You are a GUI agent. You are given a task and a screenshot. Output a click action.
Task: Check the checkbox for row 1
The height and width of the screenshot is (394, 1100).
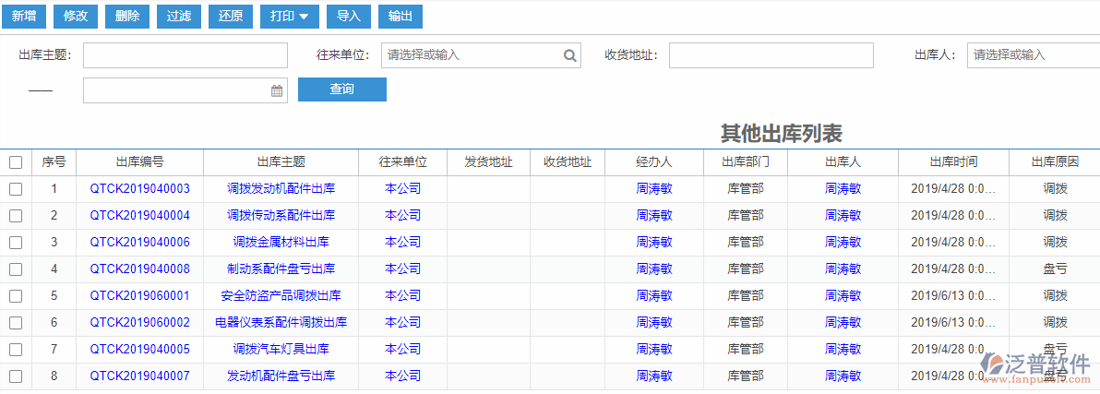[x=16, y=189]
